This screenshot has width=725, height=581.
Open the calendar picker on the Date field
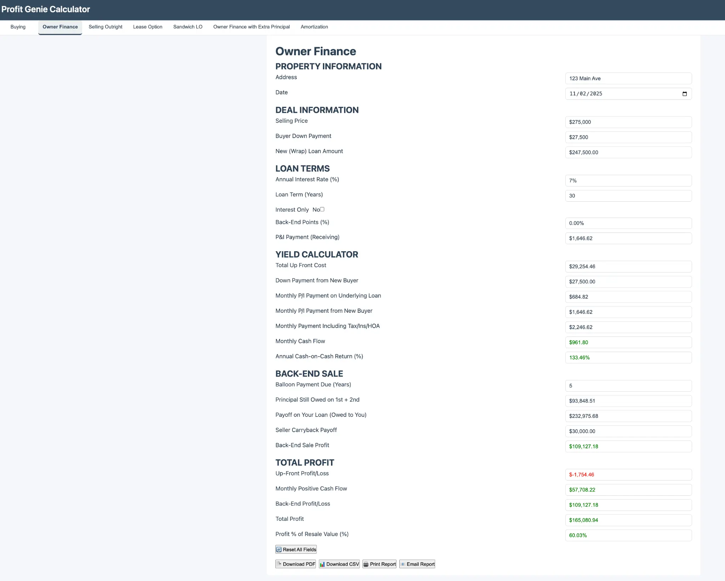point(684,93)
